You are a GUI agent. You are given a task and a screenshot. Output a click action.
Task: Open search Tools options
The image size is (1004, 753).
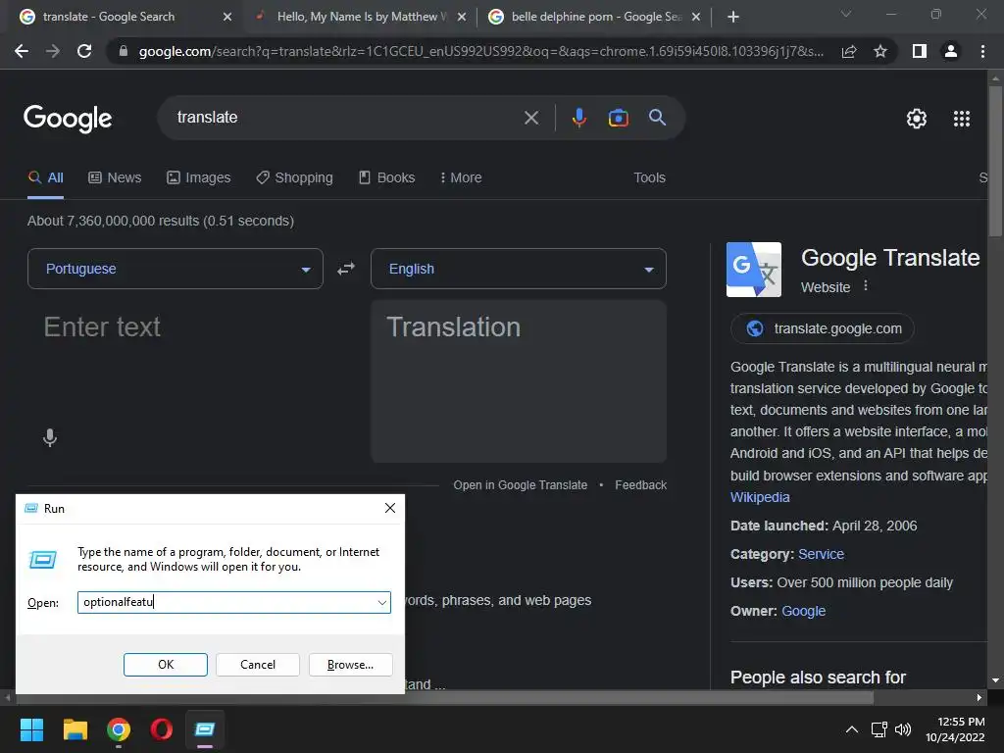pos(649,177)
